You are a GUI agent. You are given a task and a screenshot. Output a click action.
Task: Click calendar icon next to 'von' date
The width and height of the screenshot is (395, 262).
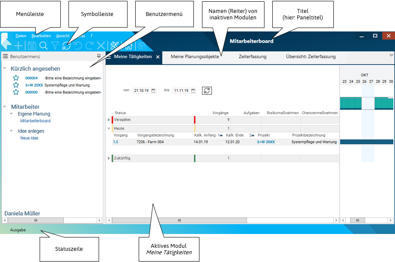click(x=153, y=90)
